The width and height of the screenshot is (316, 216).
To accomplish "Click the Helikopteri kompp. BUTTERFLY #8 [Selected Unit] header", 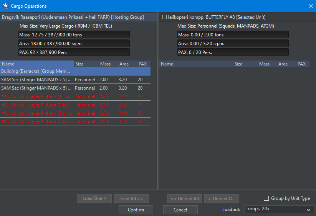I will (237, 17).
